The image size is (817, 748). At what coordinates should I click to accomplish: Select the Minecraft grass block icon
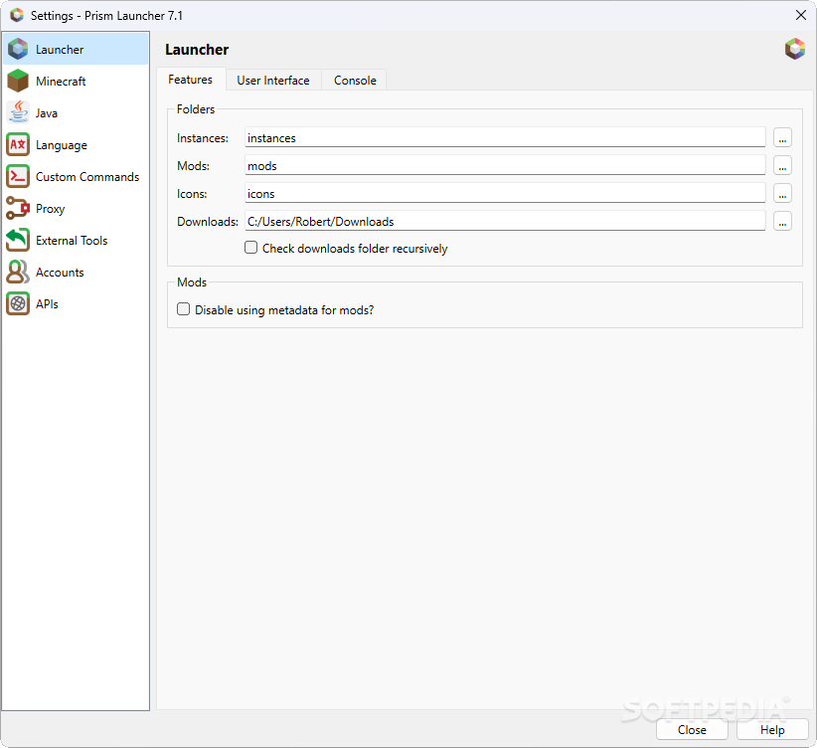(x=18, y=81)
